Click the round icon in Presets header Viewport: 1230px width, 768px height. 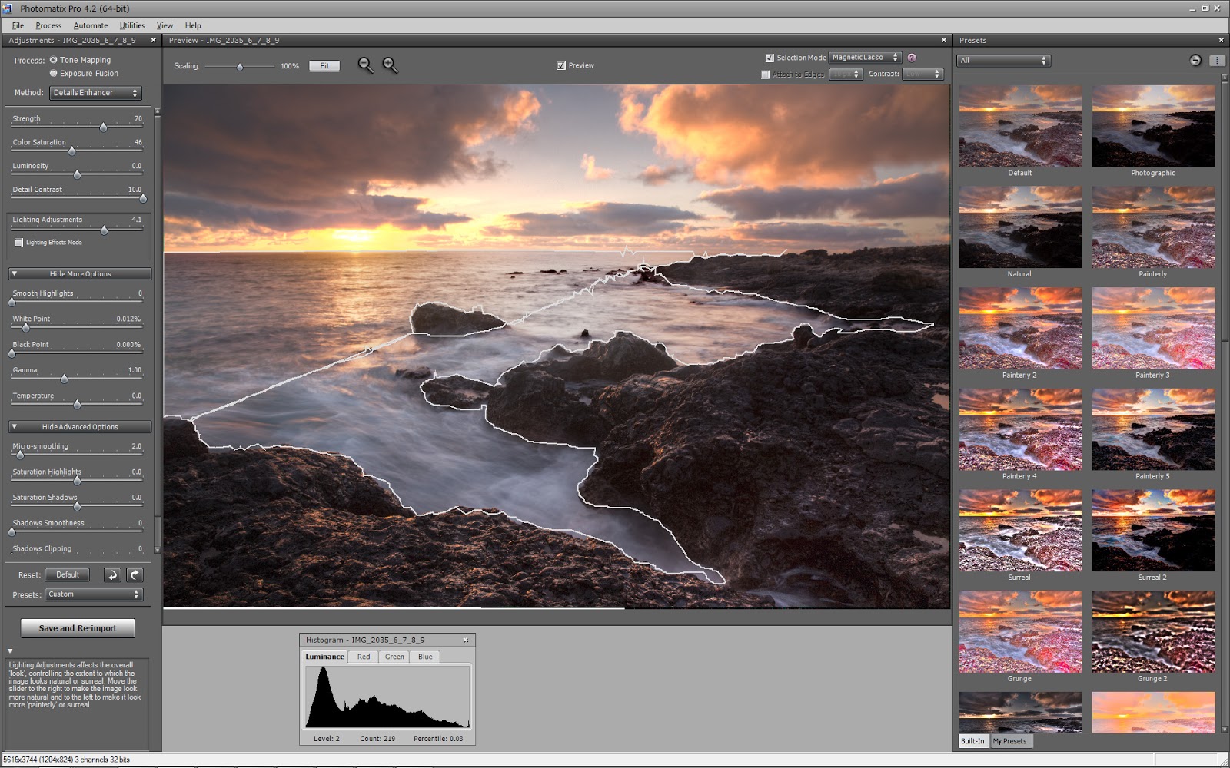[1195, 61]
